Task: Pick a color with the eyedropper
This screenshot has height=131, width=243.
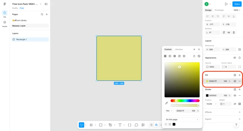Action: click(x=167, y=103)
